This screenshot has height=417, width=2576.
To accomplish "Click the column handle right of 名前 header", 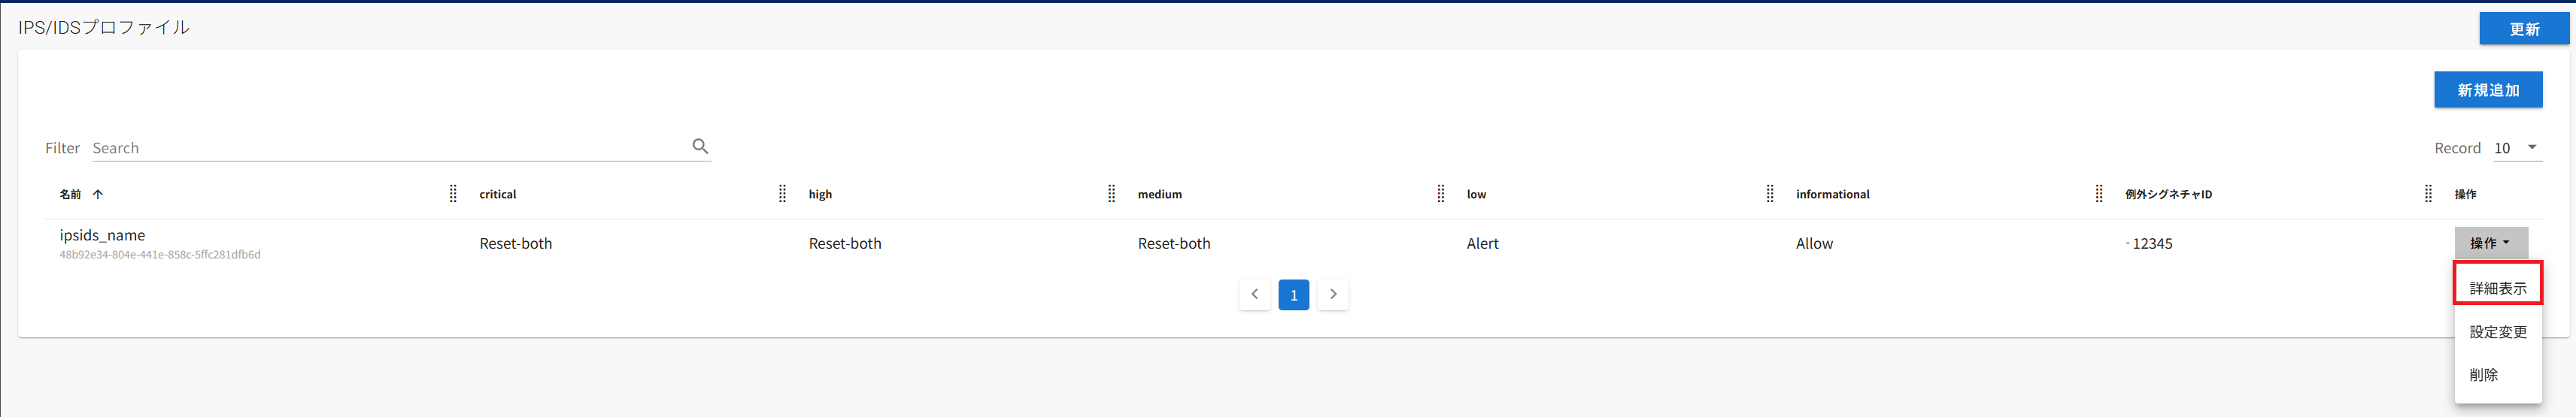I will 453,194.
